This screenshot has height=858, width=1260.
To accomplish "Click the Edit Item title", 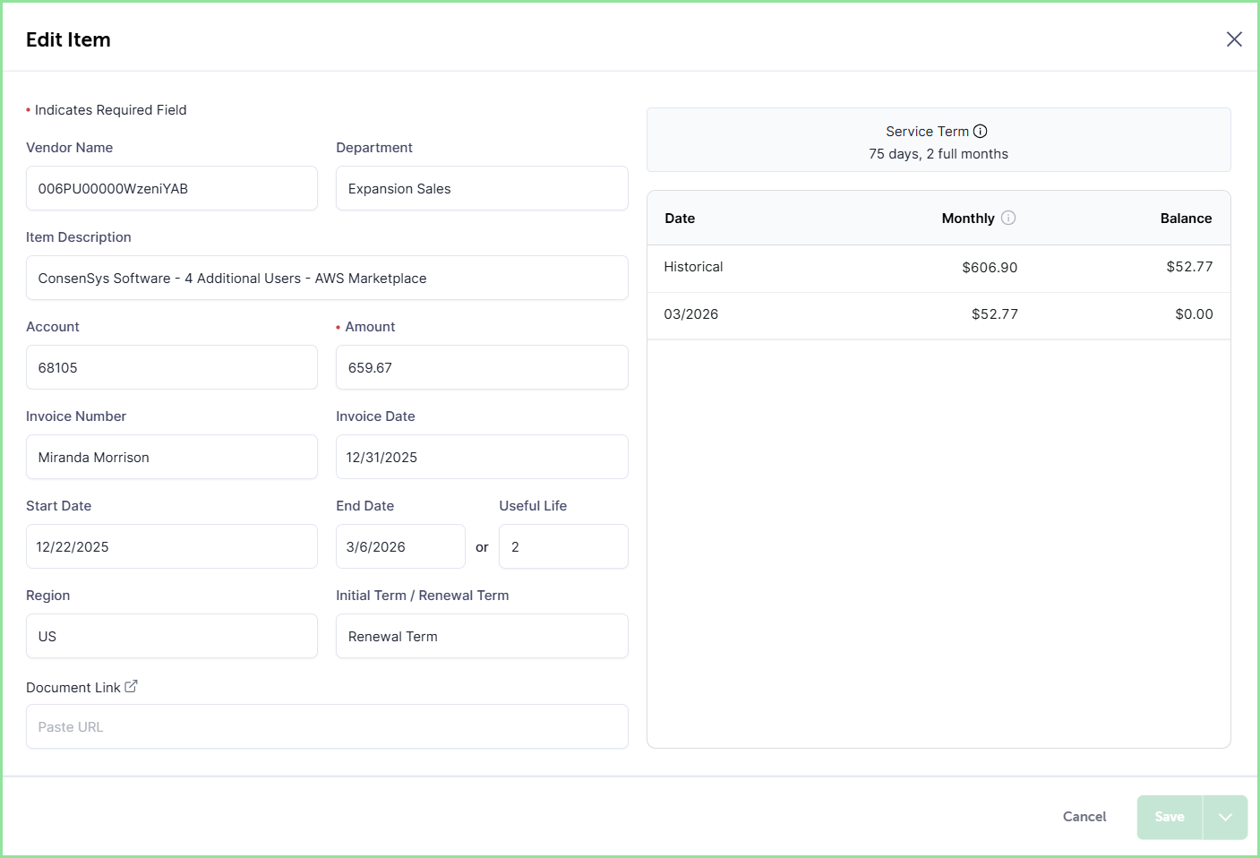I will coord(68,39).
